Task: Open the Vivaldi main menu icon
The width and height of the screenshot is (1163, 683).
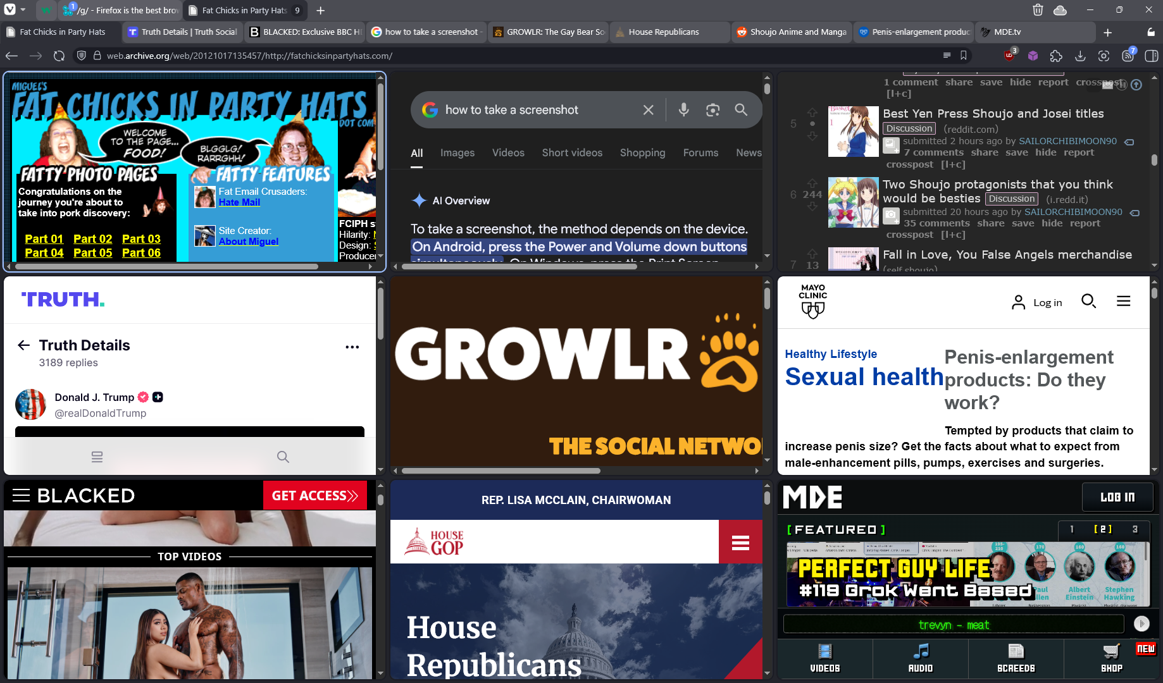Action: click(x=9, y=9)
